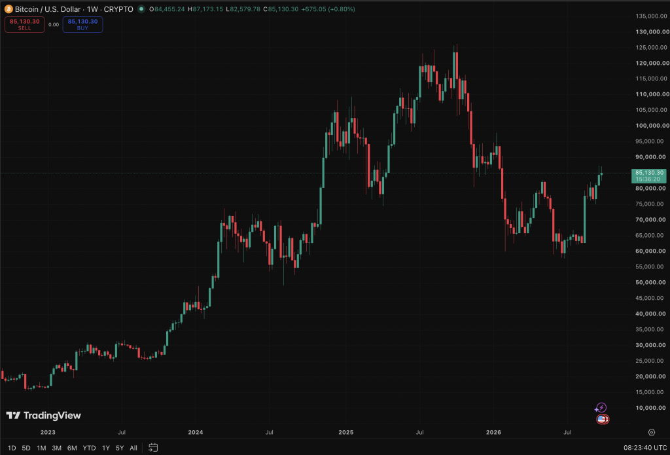This screenshot has width=670, height=455.
Task: Click the spread value 0.00
Action: point(54,25)
